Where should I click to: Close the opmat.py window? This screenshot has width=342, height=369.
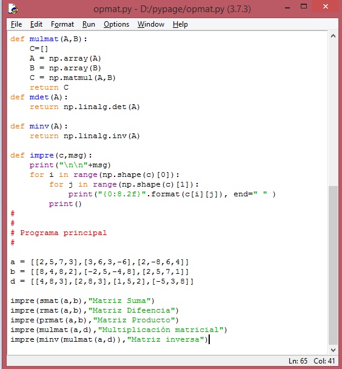[x=326, y=6]
